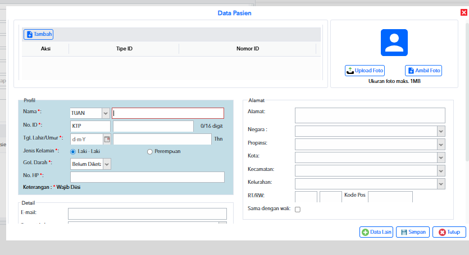The height and width of the screenshot is (255, 469).
Task: Focus the No. HP input field
Action: 147,177
